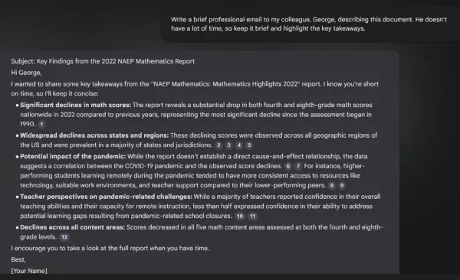The image size is (460, 280).
Task: Click the email Subject line text
Action: [103, 61]
